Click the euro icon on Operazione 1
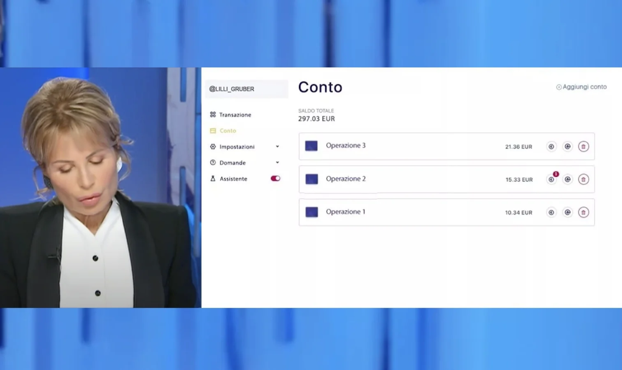 click(551, 213)
